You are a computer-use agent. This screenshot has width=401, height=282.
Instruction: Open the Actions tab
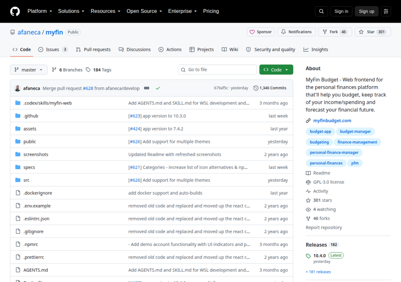(x=170, y=50)
